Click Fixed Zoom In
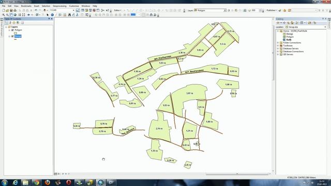The image size is (331, 186). [x=20, y=15]
